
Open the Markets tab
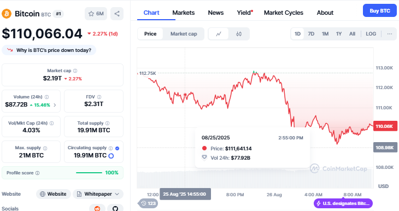[184, 13]
